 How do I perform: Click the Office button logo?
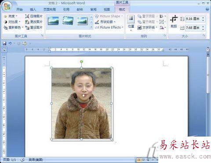7,6
